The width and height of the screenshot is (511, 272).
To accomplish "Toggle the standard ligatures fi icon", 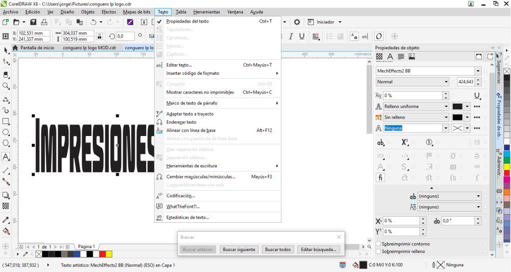I will [380, 178].
